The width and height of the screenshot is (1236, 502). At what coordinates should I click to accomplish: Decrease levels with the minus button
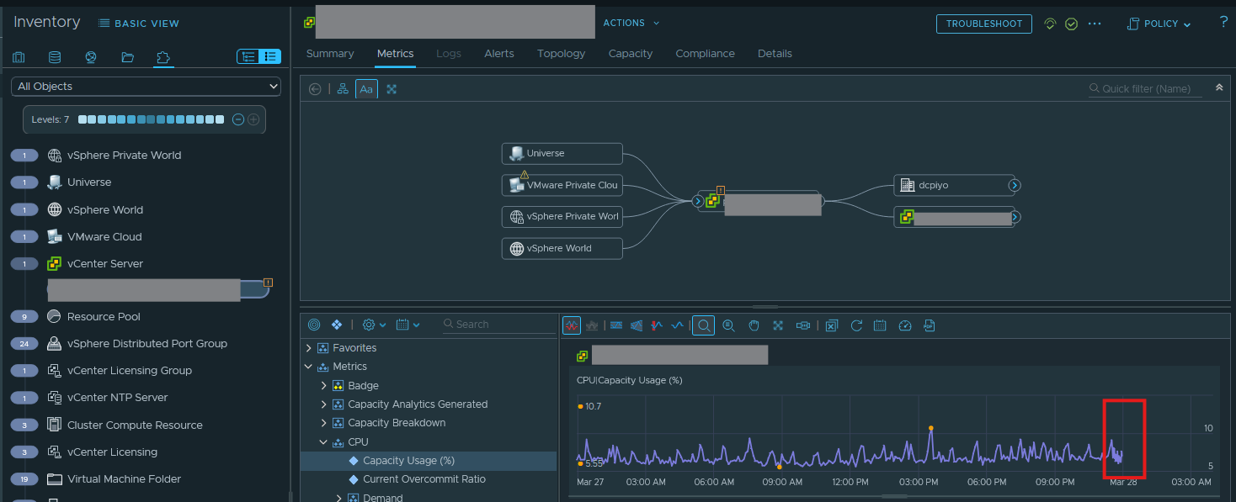238,119
